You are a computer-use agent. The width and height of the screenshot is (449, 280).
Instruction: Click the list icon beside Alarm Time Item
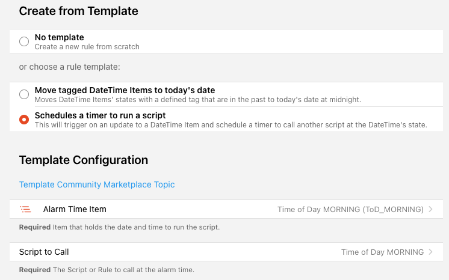coord(25,209)
